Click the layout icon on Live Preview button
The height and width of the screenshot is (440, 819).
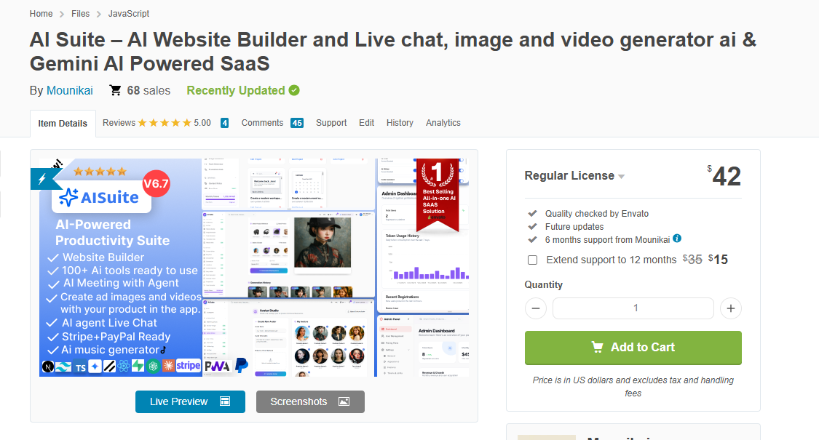(225, 401)
